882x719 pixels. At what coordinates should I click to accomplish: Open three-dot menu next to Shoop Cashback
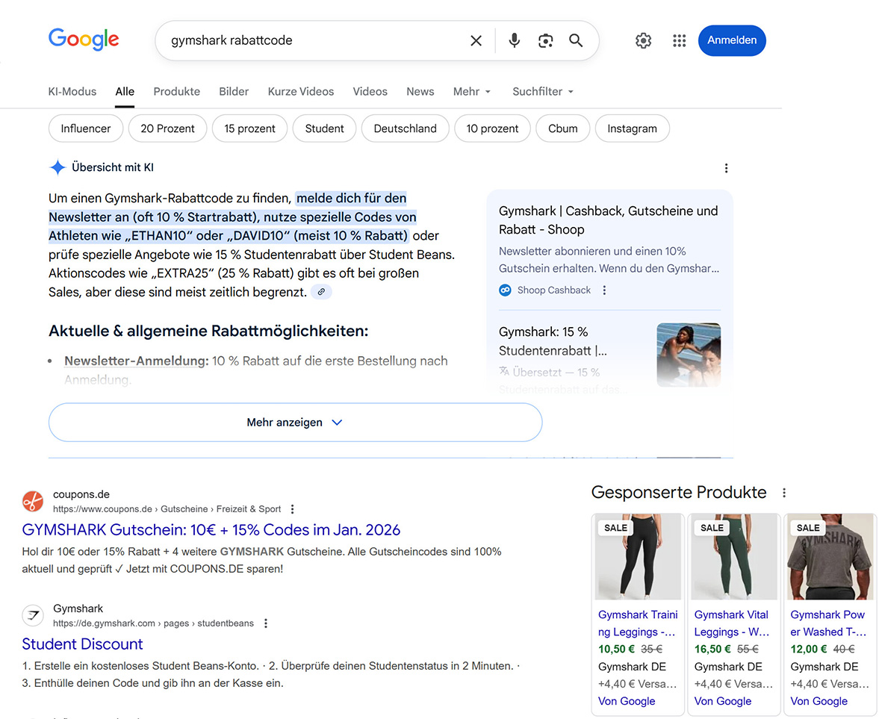tap(604, 290)
